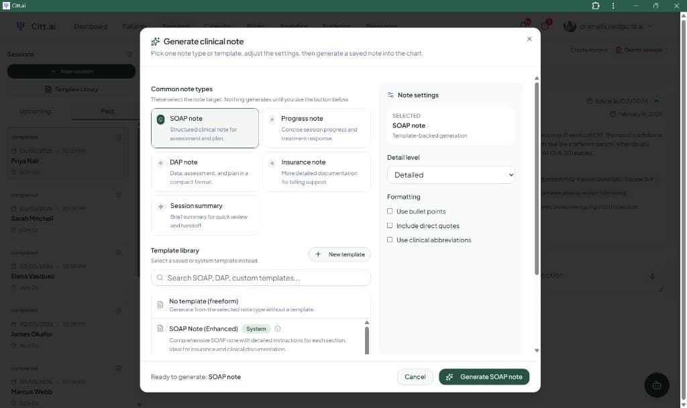Open the Dashboard nav item
The width and height of the screenshot is (687, 408).
pos(91,26)
